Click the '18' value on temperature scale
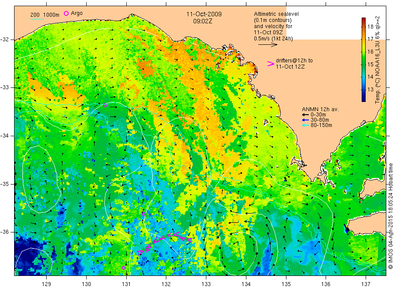The image size is (396, 290). tap(370, 27)
